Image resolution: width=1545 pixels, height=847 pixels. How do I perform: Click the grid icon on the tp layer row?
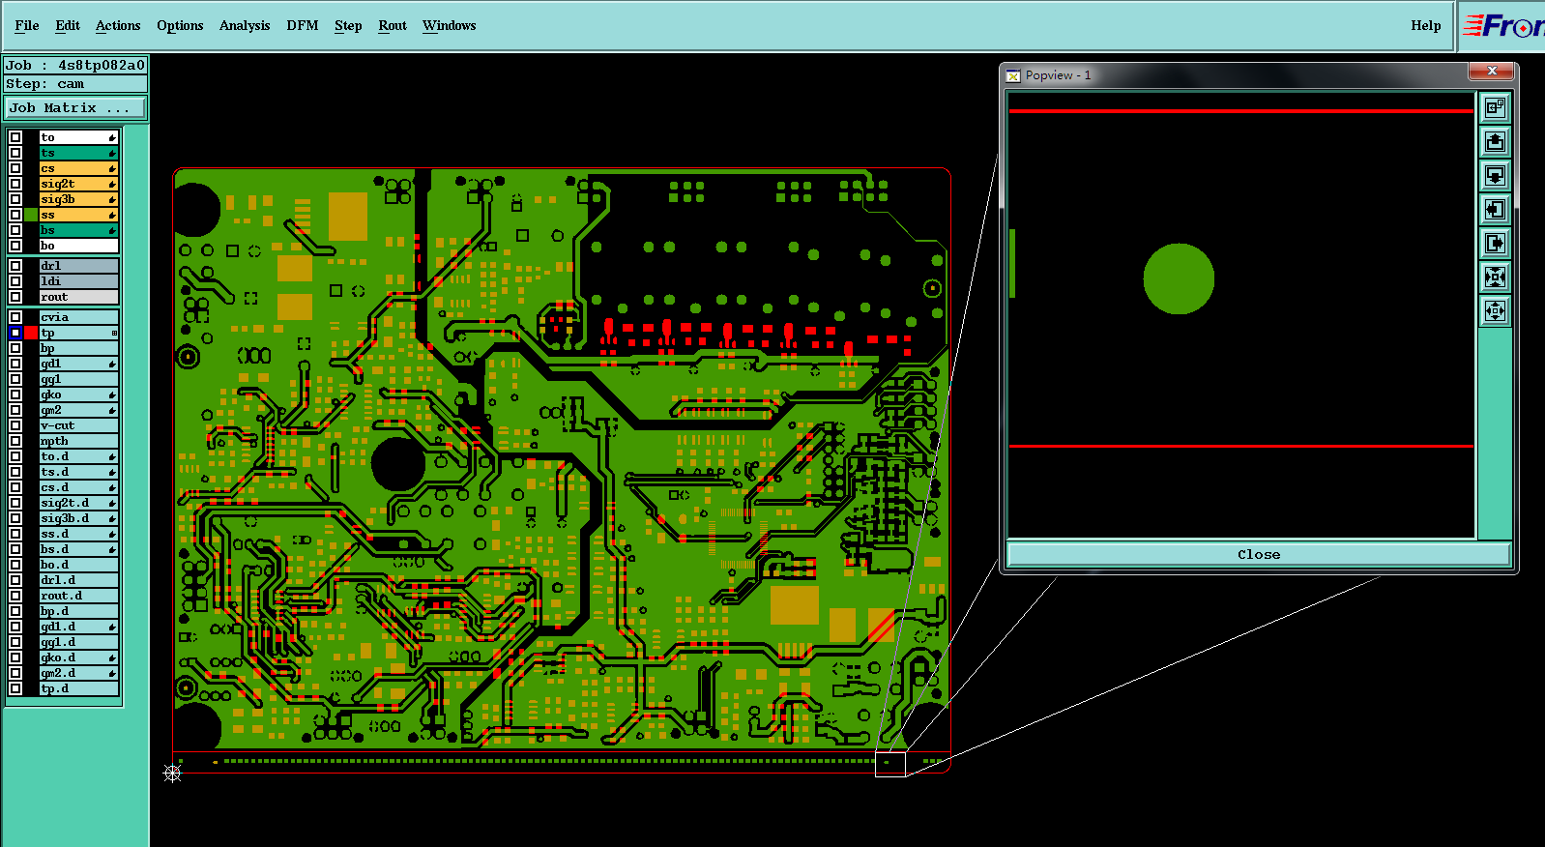(x=114, y=333)
